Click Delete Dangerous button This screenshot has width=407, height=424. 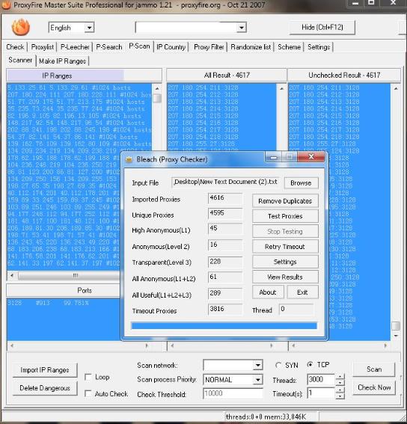coord(45,388)
